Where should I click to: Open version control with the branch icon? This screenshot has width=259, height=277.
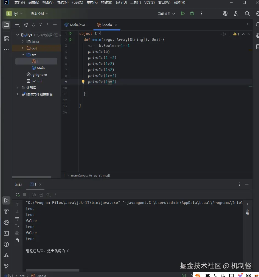[x=6, y=266]
